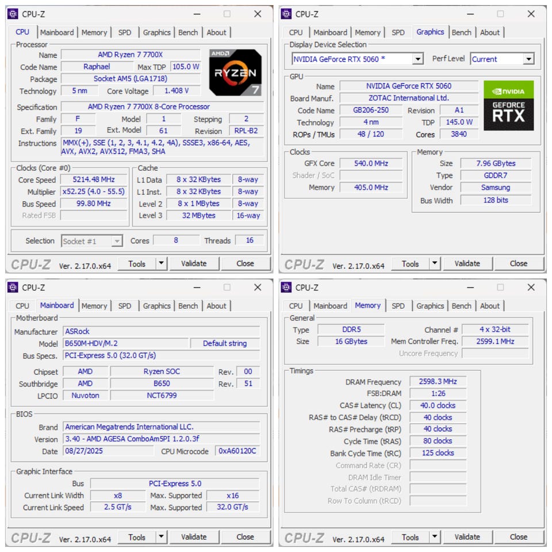Click Close button in the Graphics window
Viewport: 552px width, 552px height.
click(x=518, y=264)
